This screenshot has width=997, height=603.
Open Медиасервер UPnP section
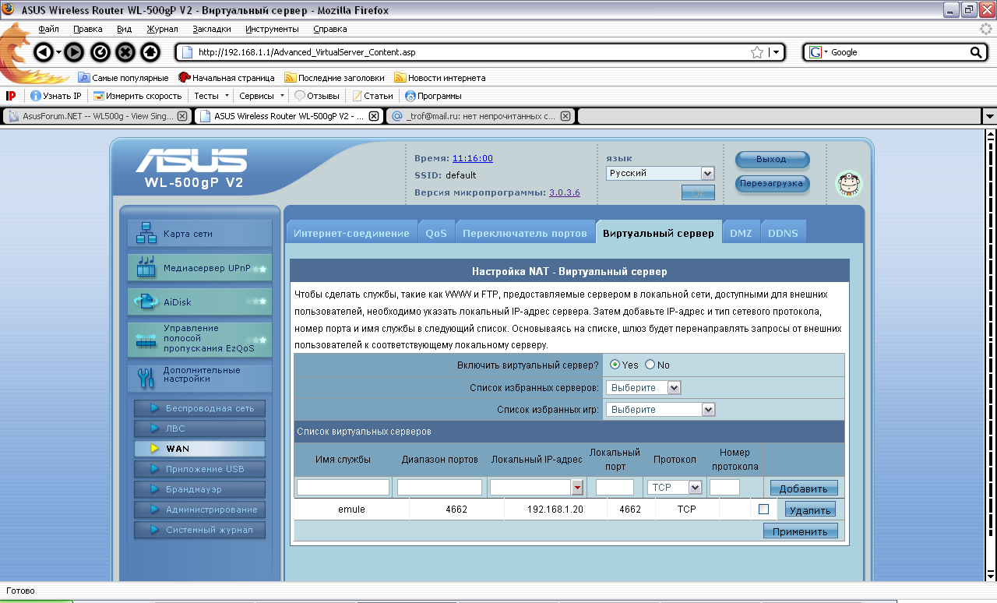199,268
